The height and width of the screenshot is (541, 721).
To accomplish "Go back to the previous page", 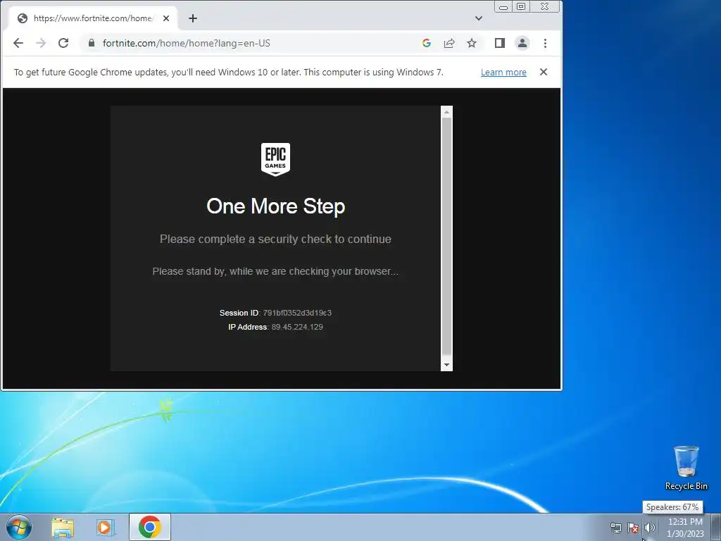I will click(18, 43).
